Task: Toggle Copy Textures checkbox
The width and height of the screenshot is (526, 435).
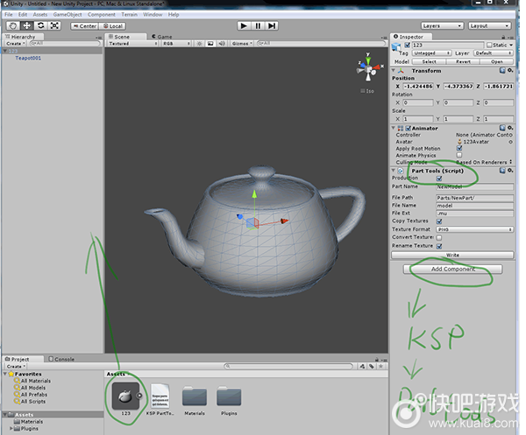Action: (439, 221)
